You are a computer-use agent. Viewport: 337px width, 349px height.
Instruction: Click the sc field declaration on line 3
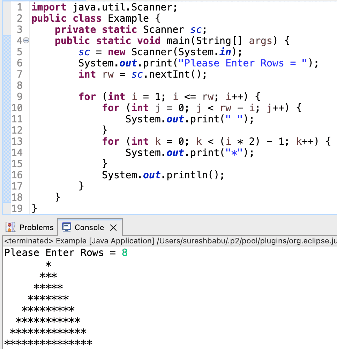click(195, 29)
